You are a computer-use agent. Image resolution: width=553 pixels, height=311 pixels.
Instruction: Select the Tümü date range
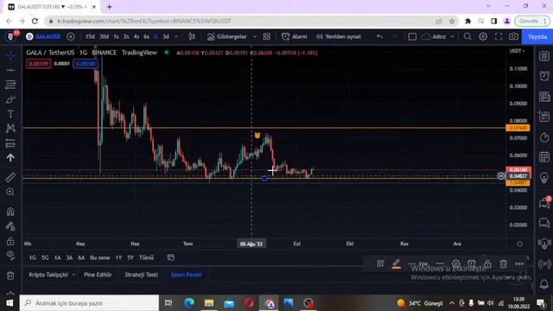tap(146, 257)
